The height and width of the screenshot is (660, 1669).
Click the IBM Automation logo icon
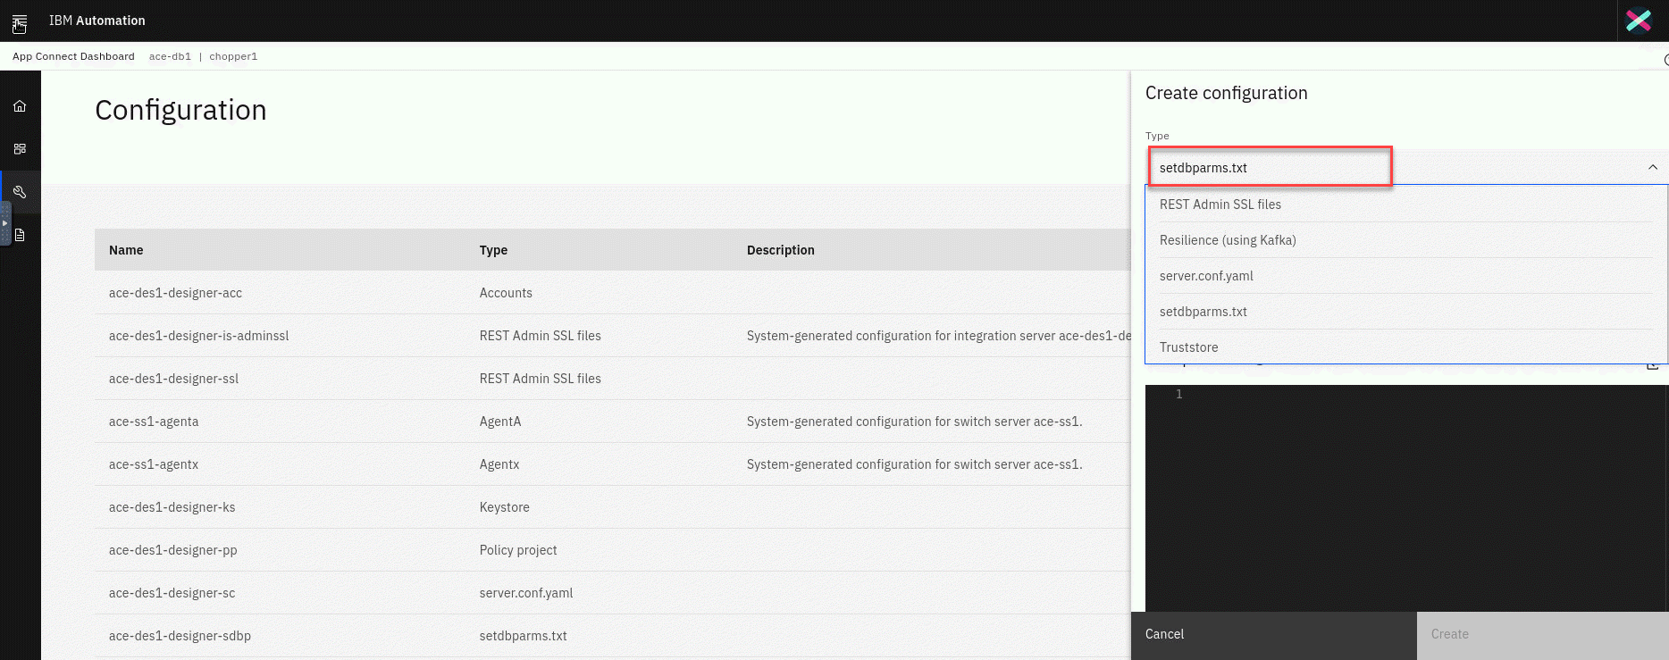1639,21
